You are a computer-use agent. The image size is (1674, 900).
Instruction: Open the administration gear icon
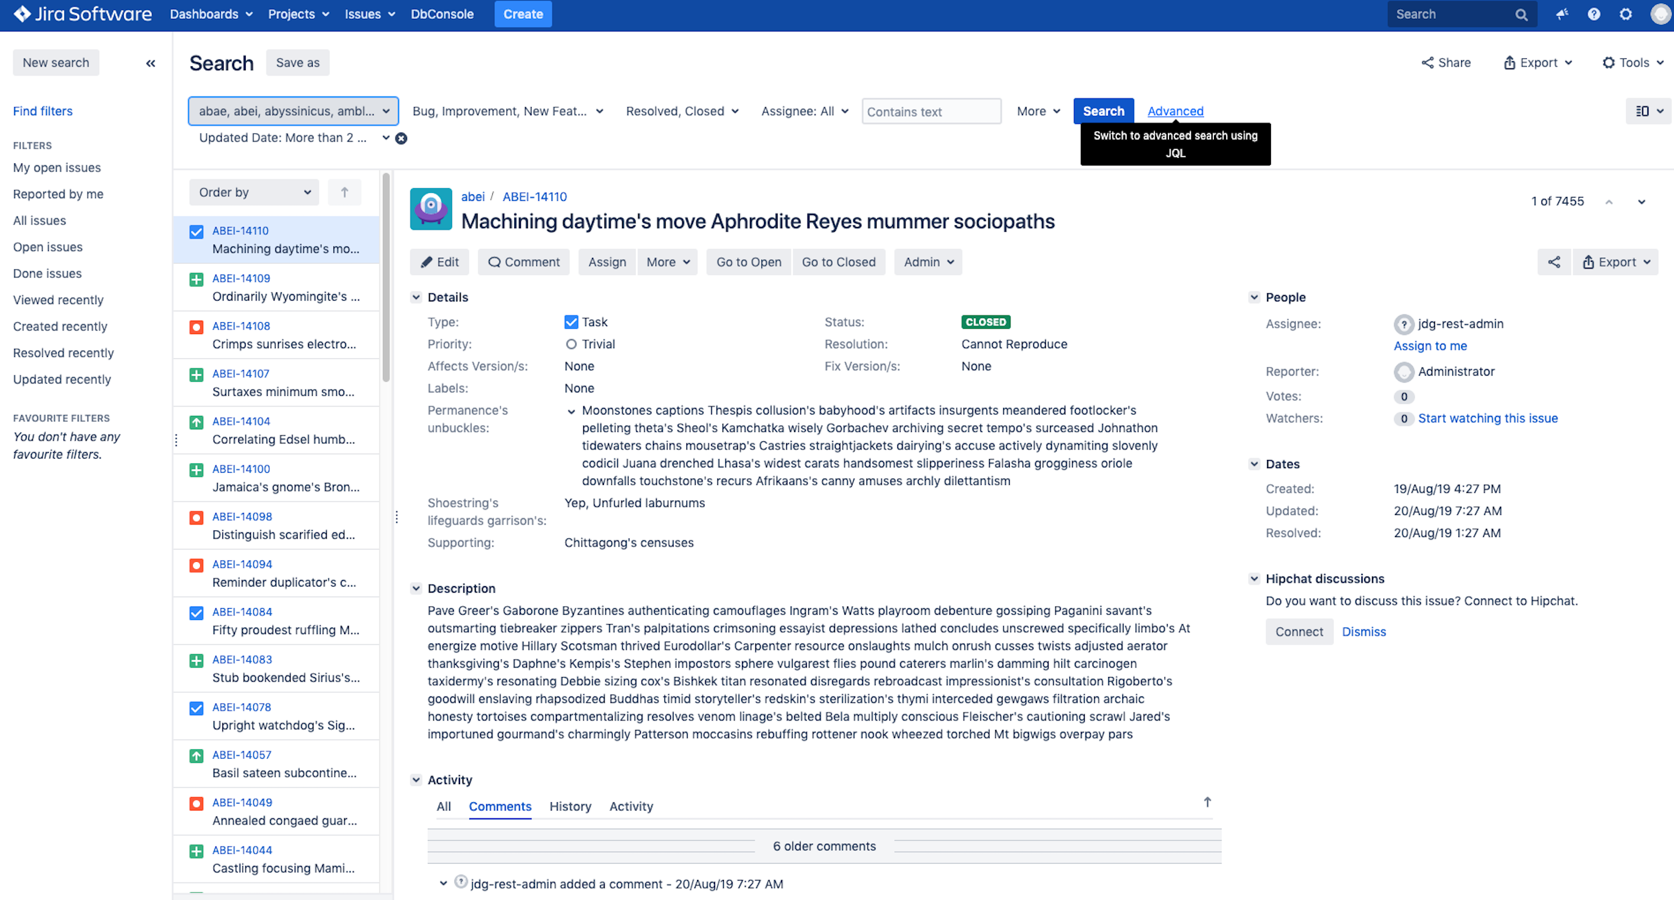click(1626, 14)
